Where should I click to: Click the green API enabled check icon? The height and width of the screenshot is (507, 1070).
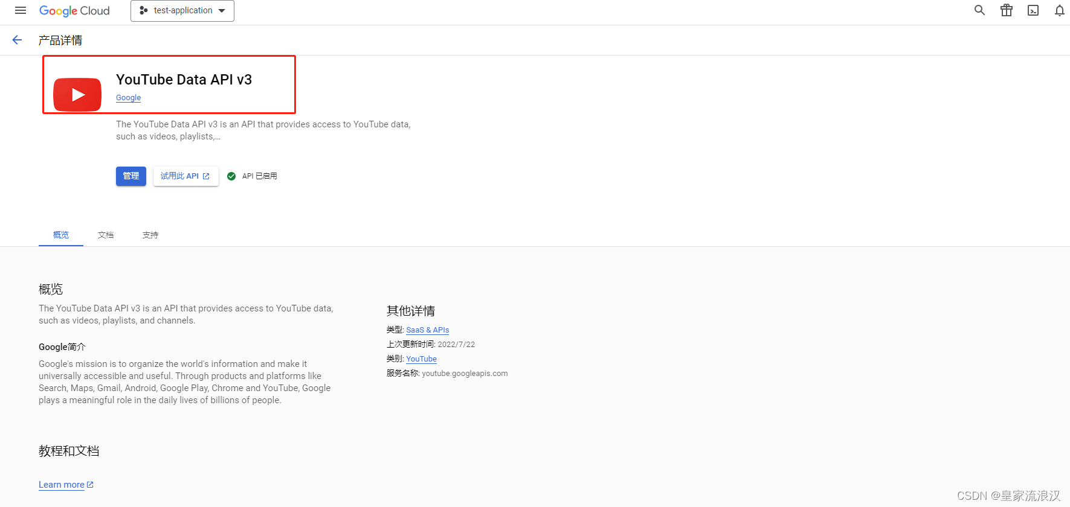231,176
